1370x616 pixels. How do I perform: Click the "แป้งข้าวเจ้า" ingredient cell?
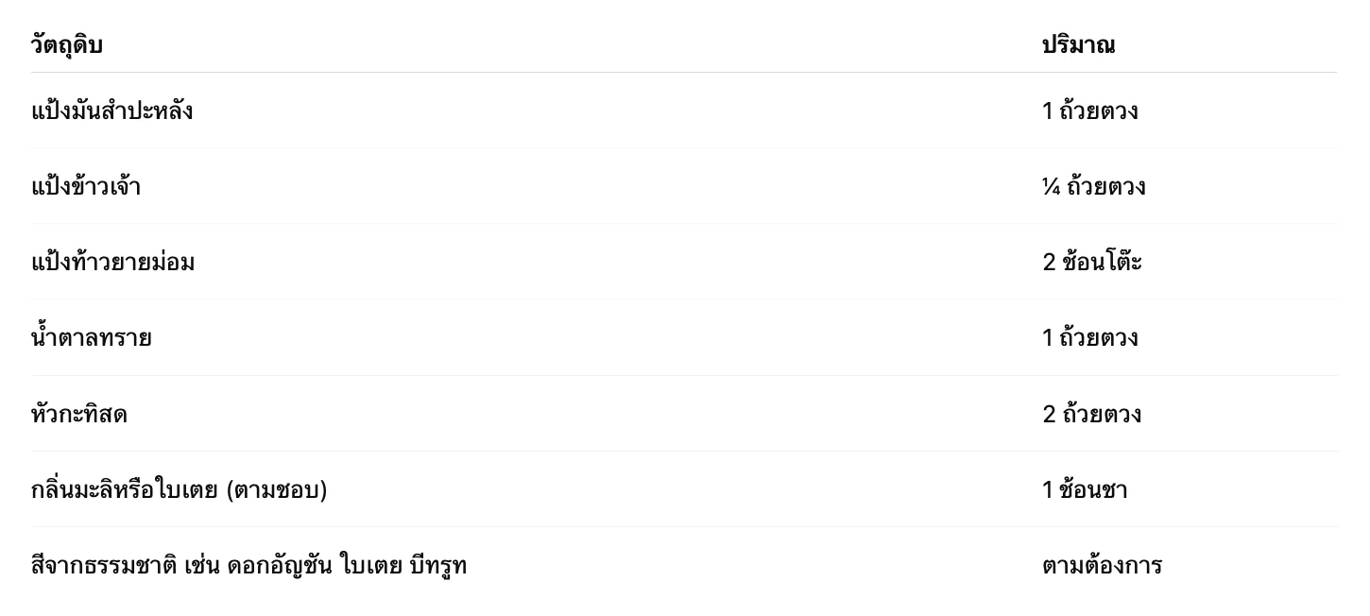click(85, 187)
